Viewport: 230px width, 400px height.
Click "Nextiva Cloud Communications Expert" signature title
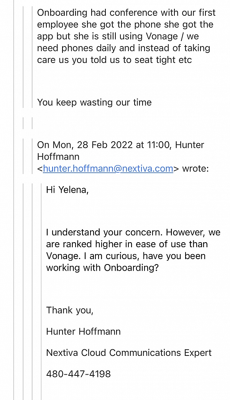tap(129, 352)
